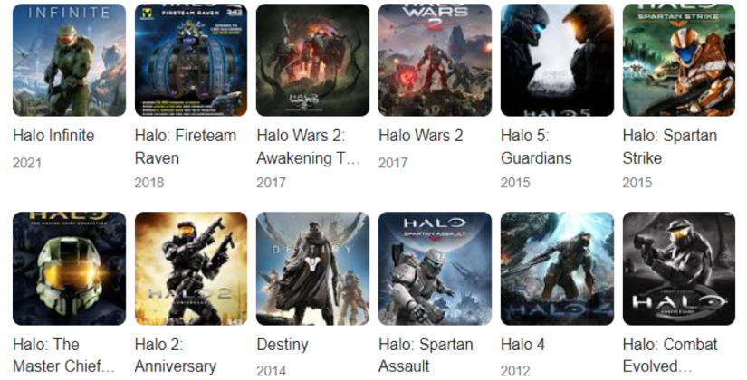Screen dimensions: 747x380
Task: Open the Halo Wars 2 title link
Action: [421, 136]
